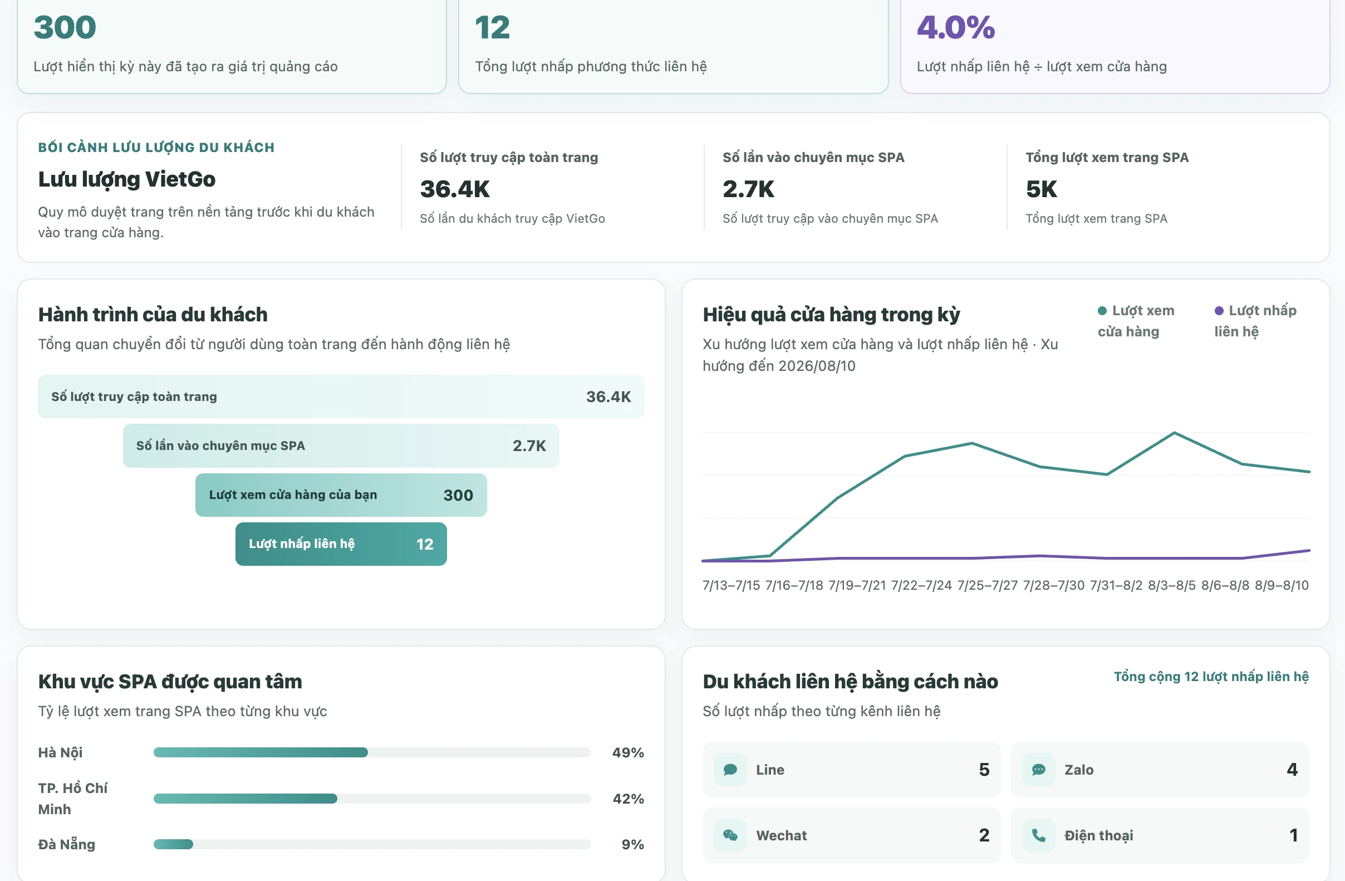Viewport: 1345px width, 881px height.
Task: Select the 'Lượt xem cửa hàng của bạn' funnel bar
Action: 341,495
